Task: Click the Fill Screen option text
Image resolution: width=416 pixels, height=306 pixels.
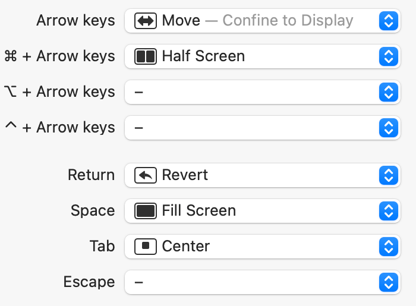Action: 198,211
